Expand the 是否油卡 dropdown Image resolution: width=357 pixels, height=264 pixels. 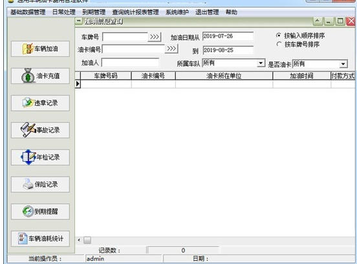(x=343, y=64)
